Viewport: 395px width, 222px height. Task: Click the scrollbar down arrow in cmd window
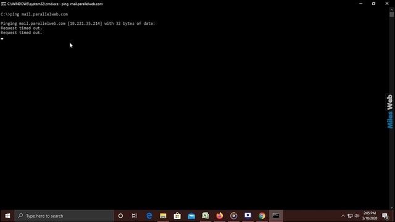(x=391, y=208)
